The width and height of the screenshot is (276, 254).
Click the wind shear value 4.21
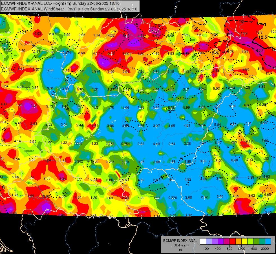tap(187, 126)
